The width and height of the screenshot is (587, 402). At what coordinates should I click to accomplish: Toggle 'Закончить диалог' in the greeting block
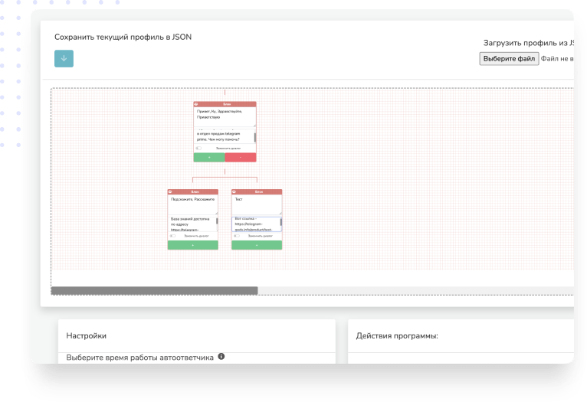pos(198,148)
